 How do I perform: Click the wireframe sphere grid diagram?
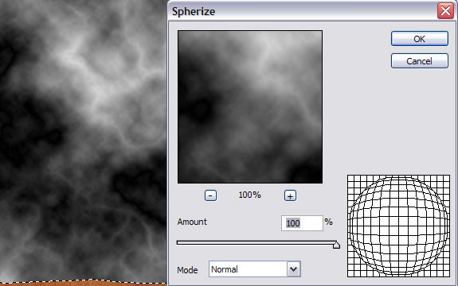point(399,226)
